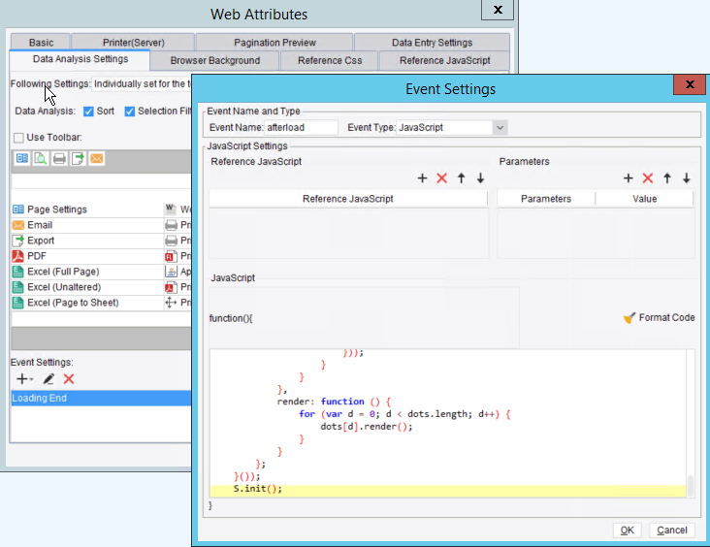Move Reference JavaScript entry down
Image resolution: width=710 pixels, height=547 pixels.
pyautogui.click(x=480, y=177)
